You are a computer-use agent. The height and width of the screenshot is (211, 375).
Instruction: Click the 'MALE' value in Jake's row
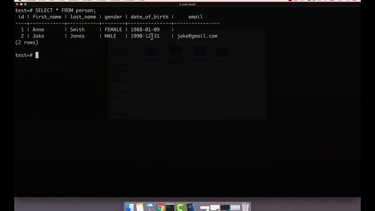click(110, 36)
